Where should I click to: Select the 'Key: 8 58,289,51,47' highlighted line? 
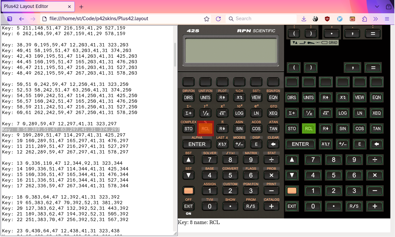point(61,129)
